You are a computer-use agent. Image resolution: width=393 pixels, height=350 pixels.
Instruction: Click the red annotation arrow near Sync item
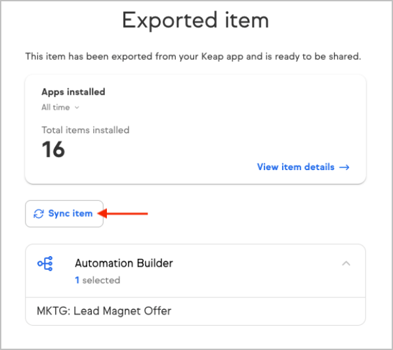(123, 213)
